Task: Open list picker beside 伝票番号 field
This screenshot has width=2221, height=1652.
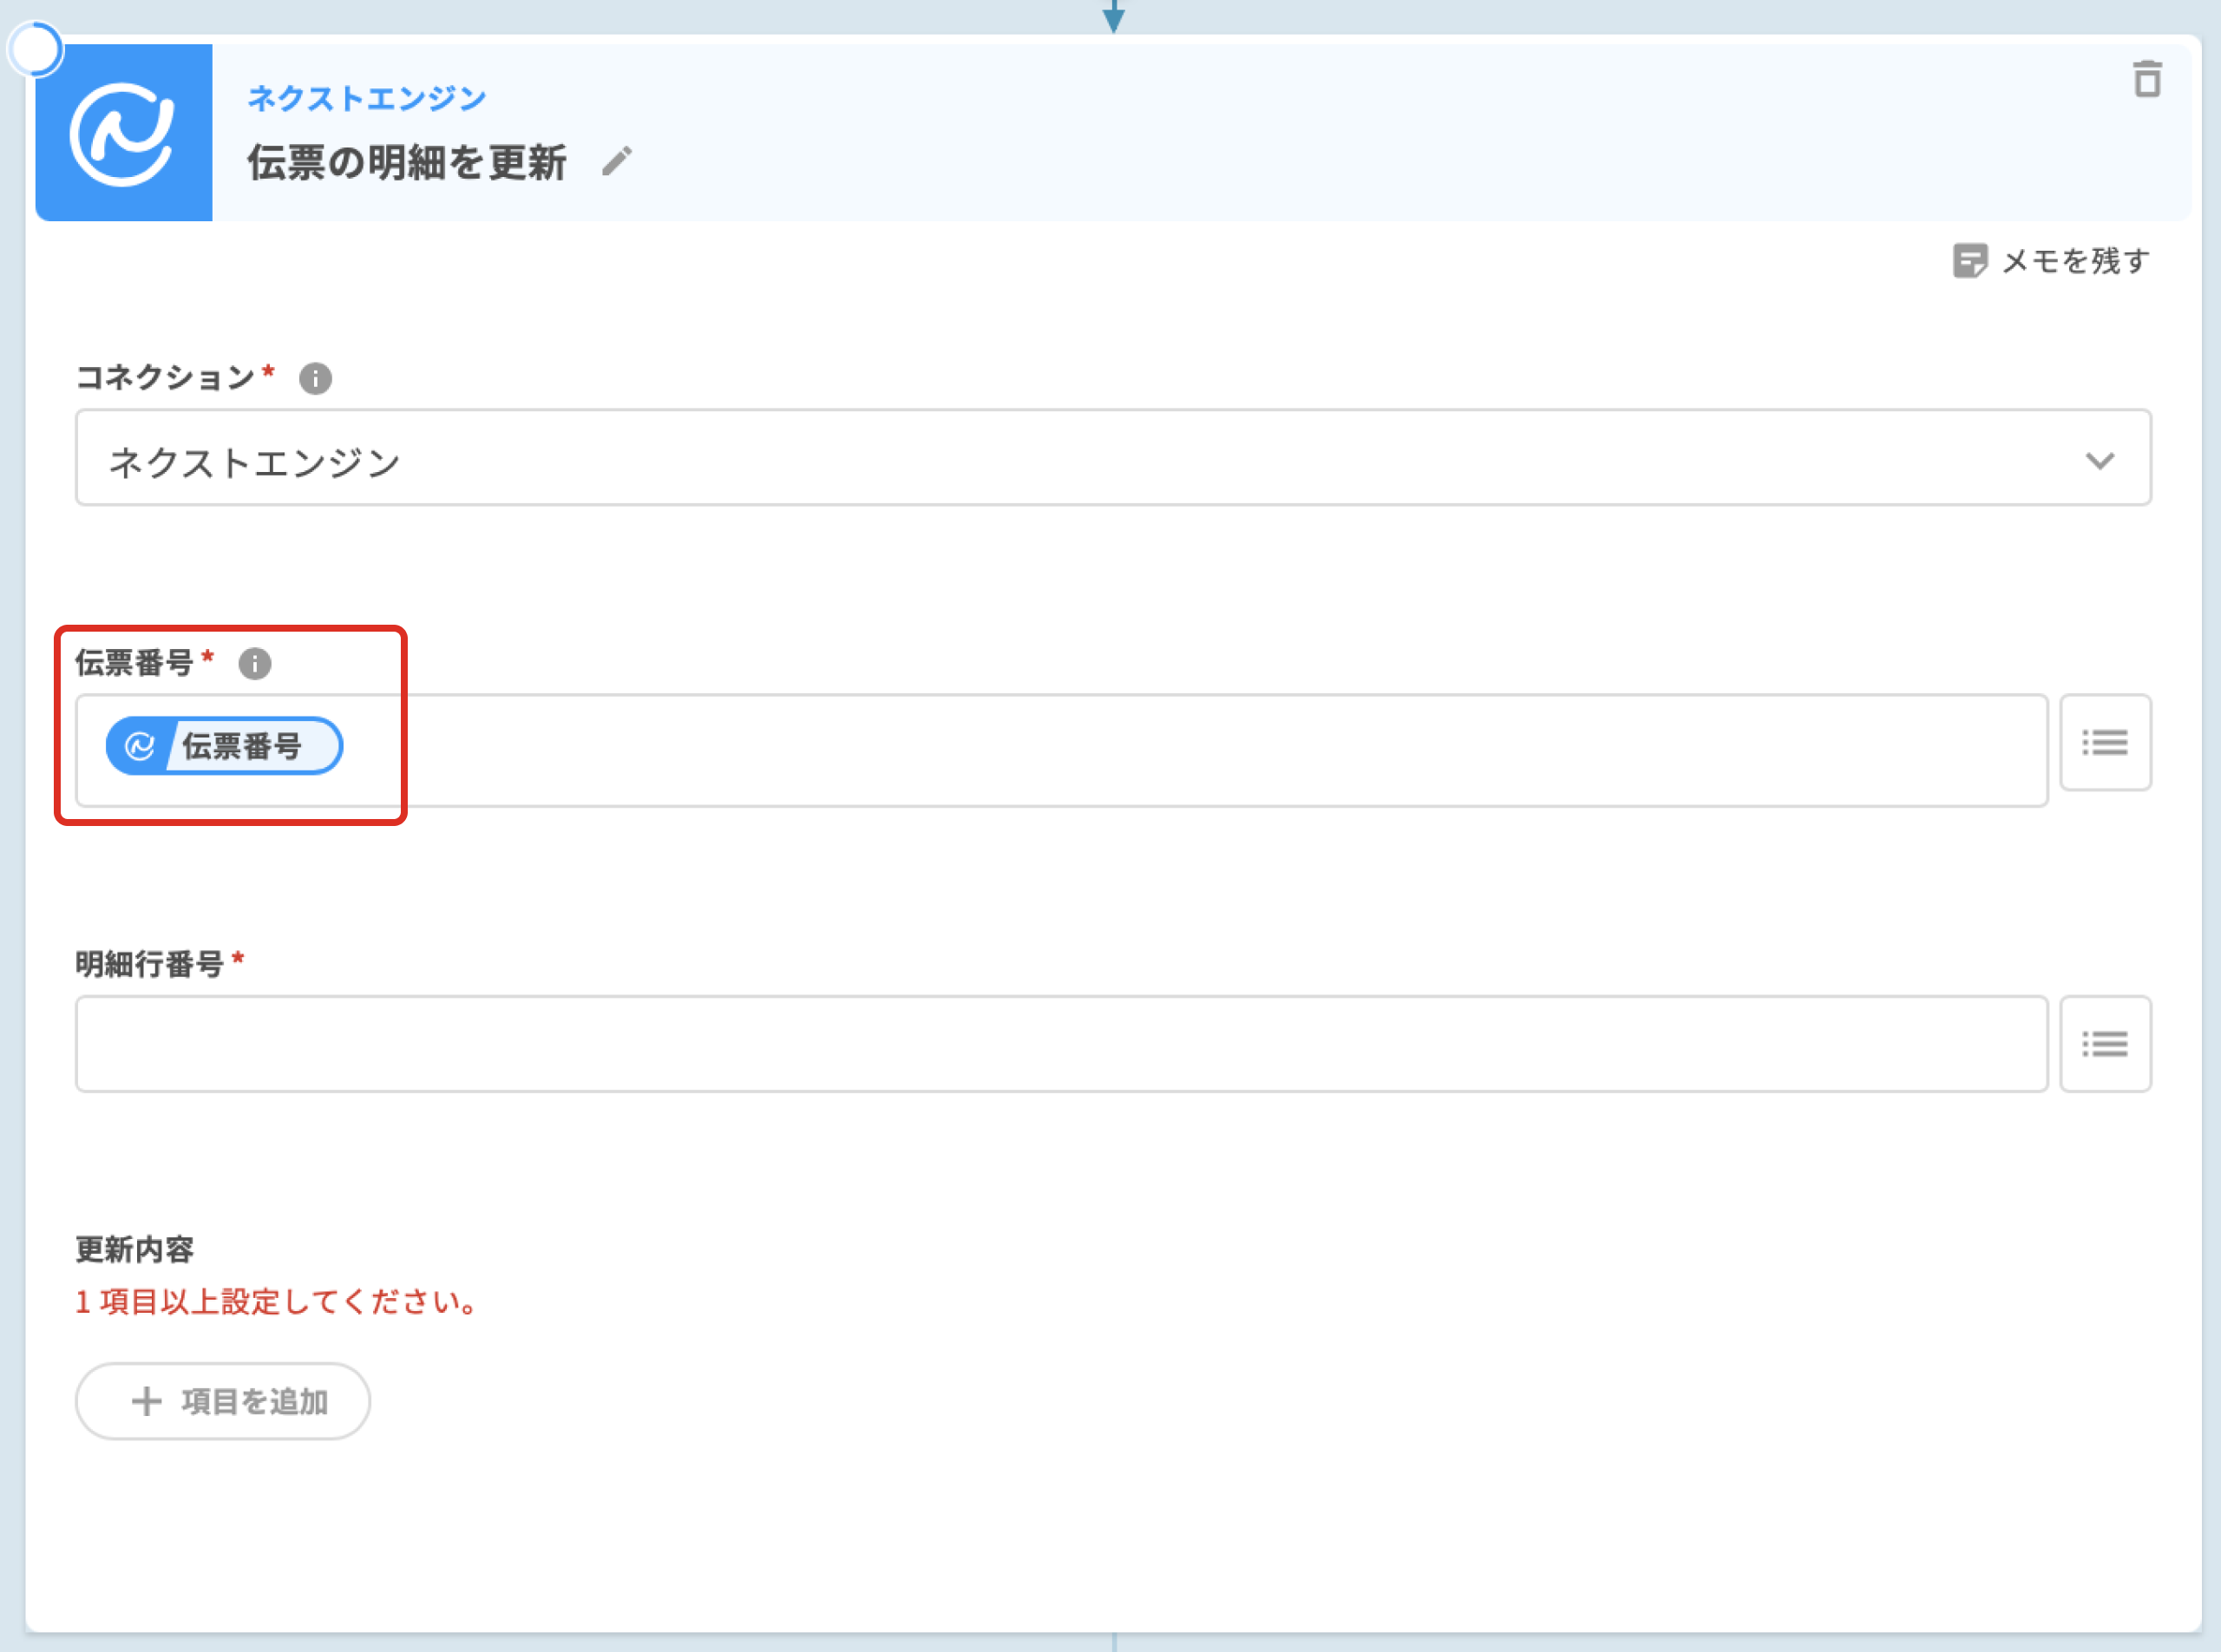Action: 2104,743
